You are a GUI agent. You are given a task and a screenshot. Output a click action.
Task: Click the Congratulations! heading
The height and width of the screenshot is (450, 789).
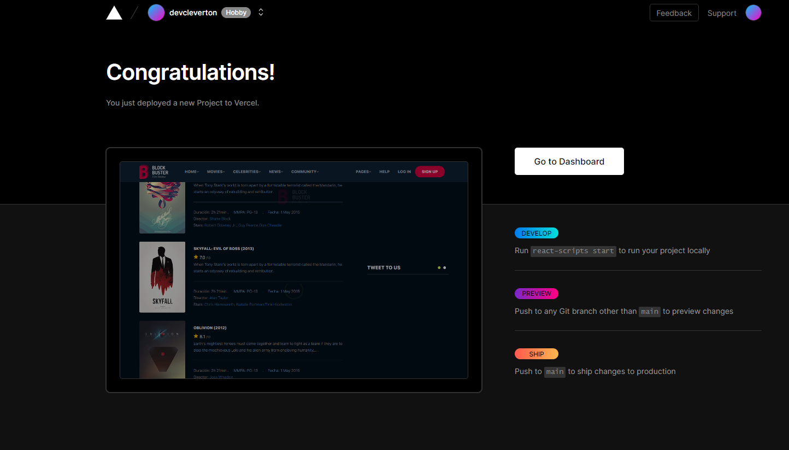[x=190, y=72]
